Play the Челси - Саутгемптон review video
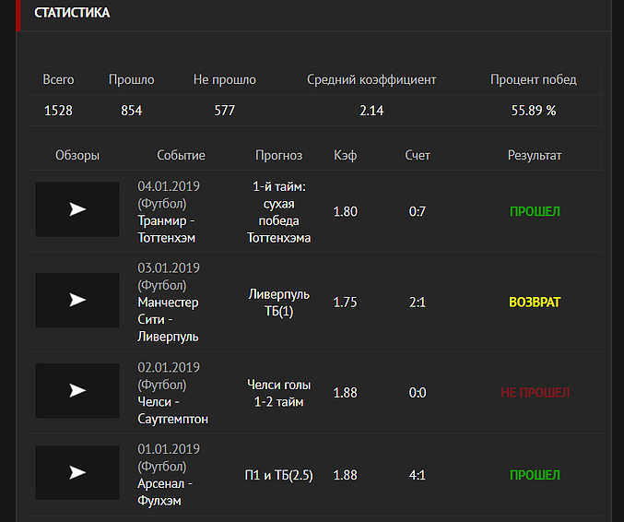This screenshot has width=624, height=522. 77,391
